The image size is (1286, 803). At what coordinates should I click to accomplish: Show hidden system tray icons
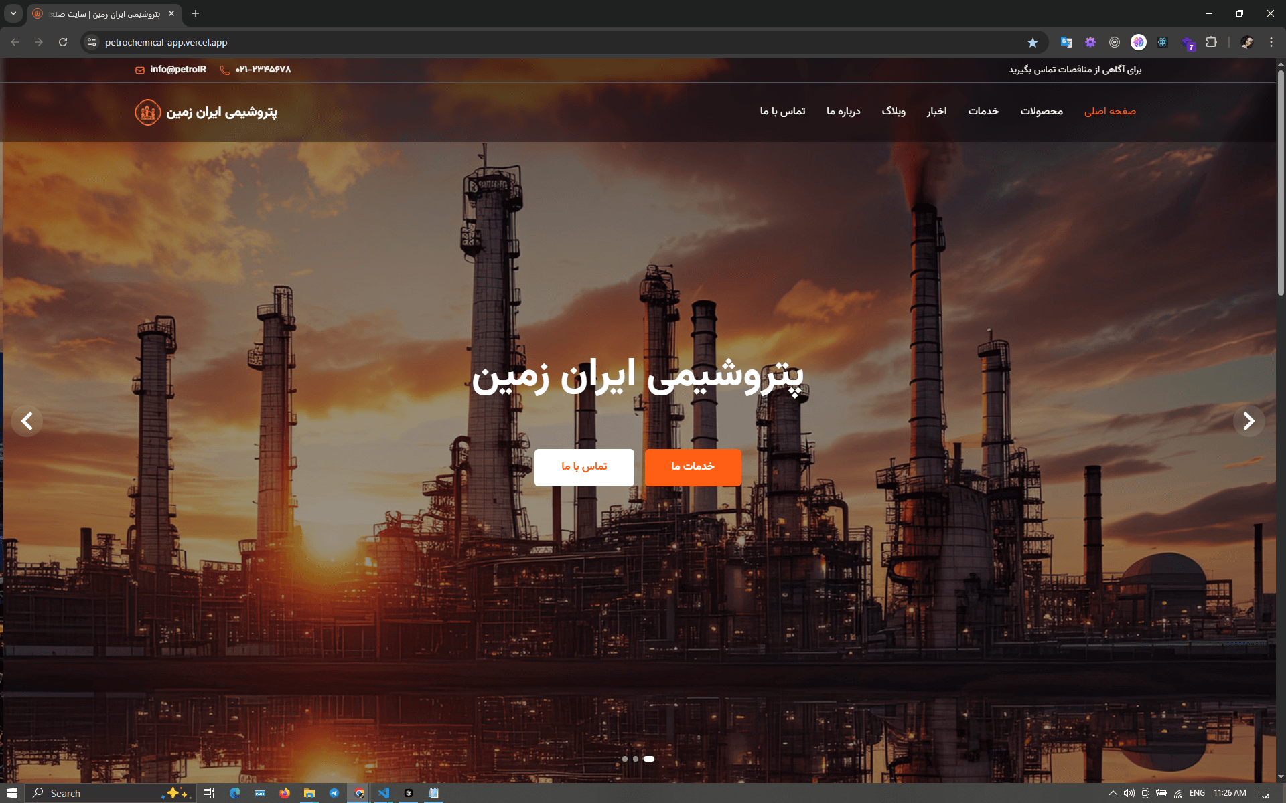pyautogui.click(x=1113, y=793)
